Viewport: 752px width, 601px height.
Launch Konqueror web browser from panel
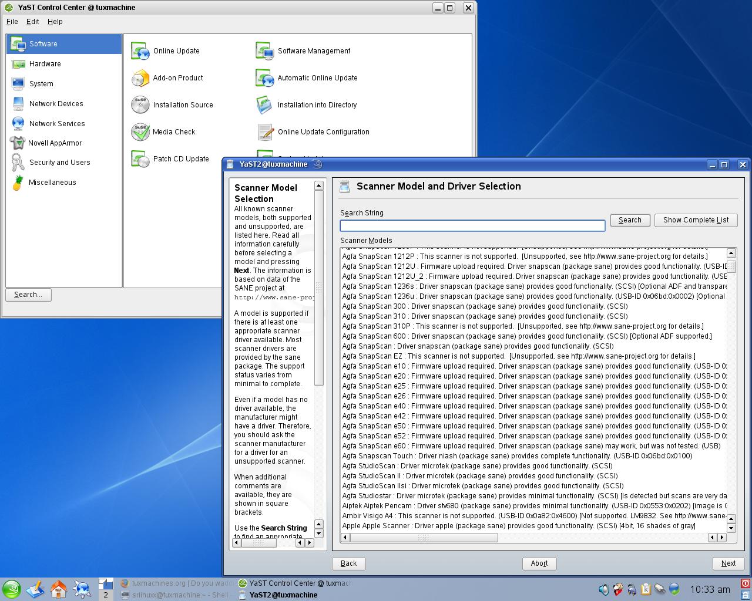82,589
